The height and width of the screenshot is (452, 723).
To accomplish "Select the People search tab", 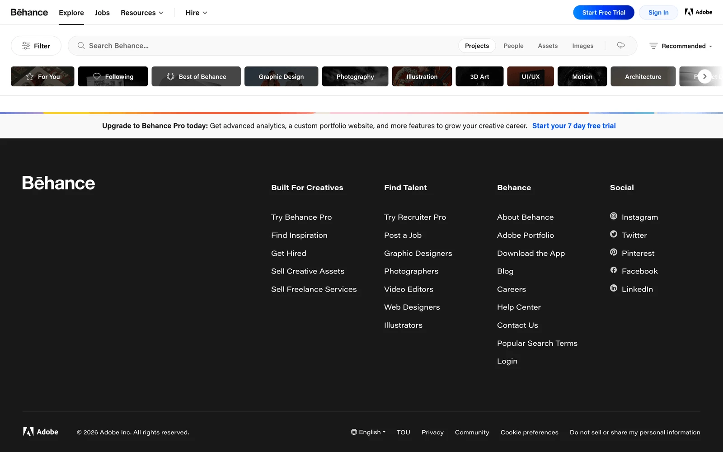I will (x=513, y=46).
